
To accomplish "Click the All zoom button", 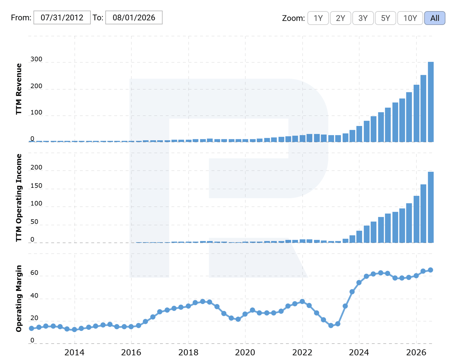I will click(x=435, y=18).
